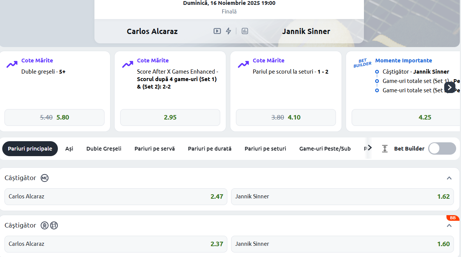This screenshot has height=257, width=461.
Task: Click the lightning bolt icon
Action: tap(228, 31)
